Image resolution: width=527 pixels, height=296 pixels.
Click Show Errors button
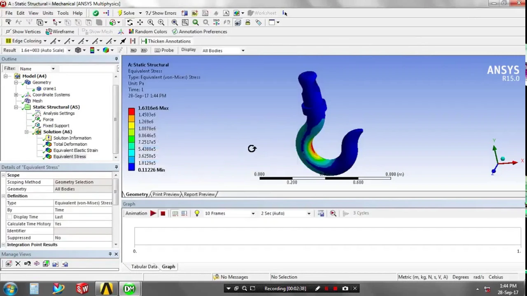[161, 13]
